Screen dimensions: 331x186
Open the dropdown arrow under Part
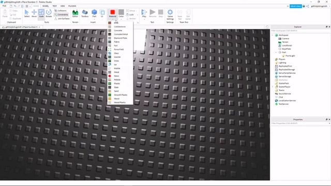point(94,19)
